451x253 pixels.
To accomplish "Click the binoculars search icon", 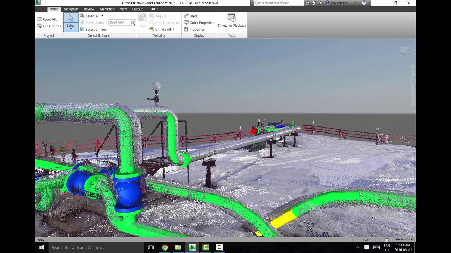I will [x=307, y=3].
